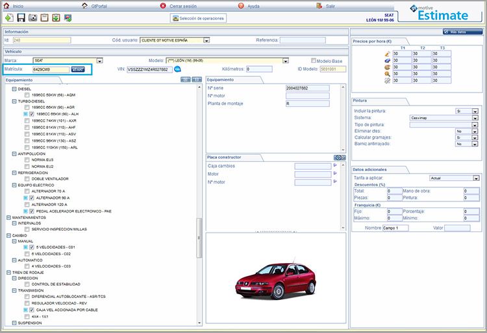Click the expand-all icon above equipment tree
Image resolution: width=487 pixels, height=333 pixels.
tap(186, 80)
